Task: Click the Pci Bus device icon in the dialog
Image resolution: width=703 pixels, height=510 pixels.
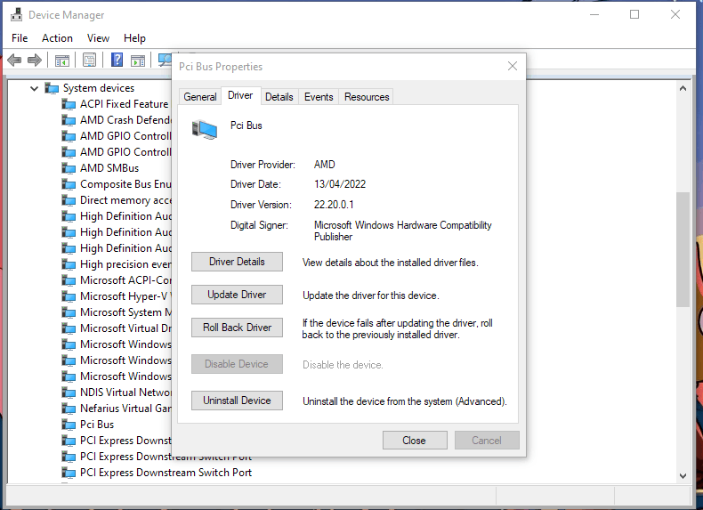Action: click(x=205, y=129)
